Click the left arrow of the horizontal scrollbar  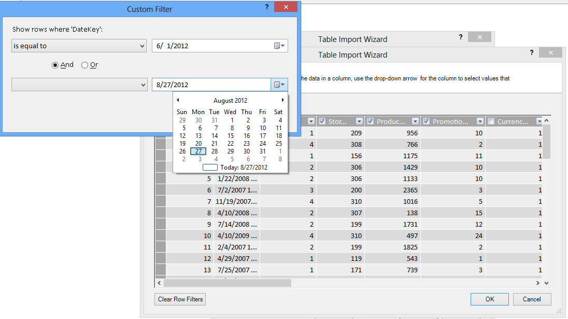click(x=159, y=283)
